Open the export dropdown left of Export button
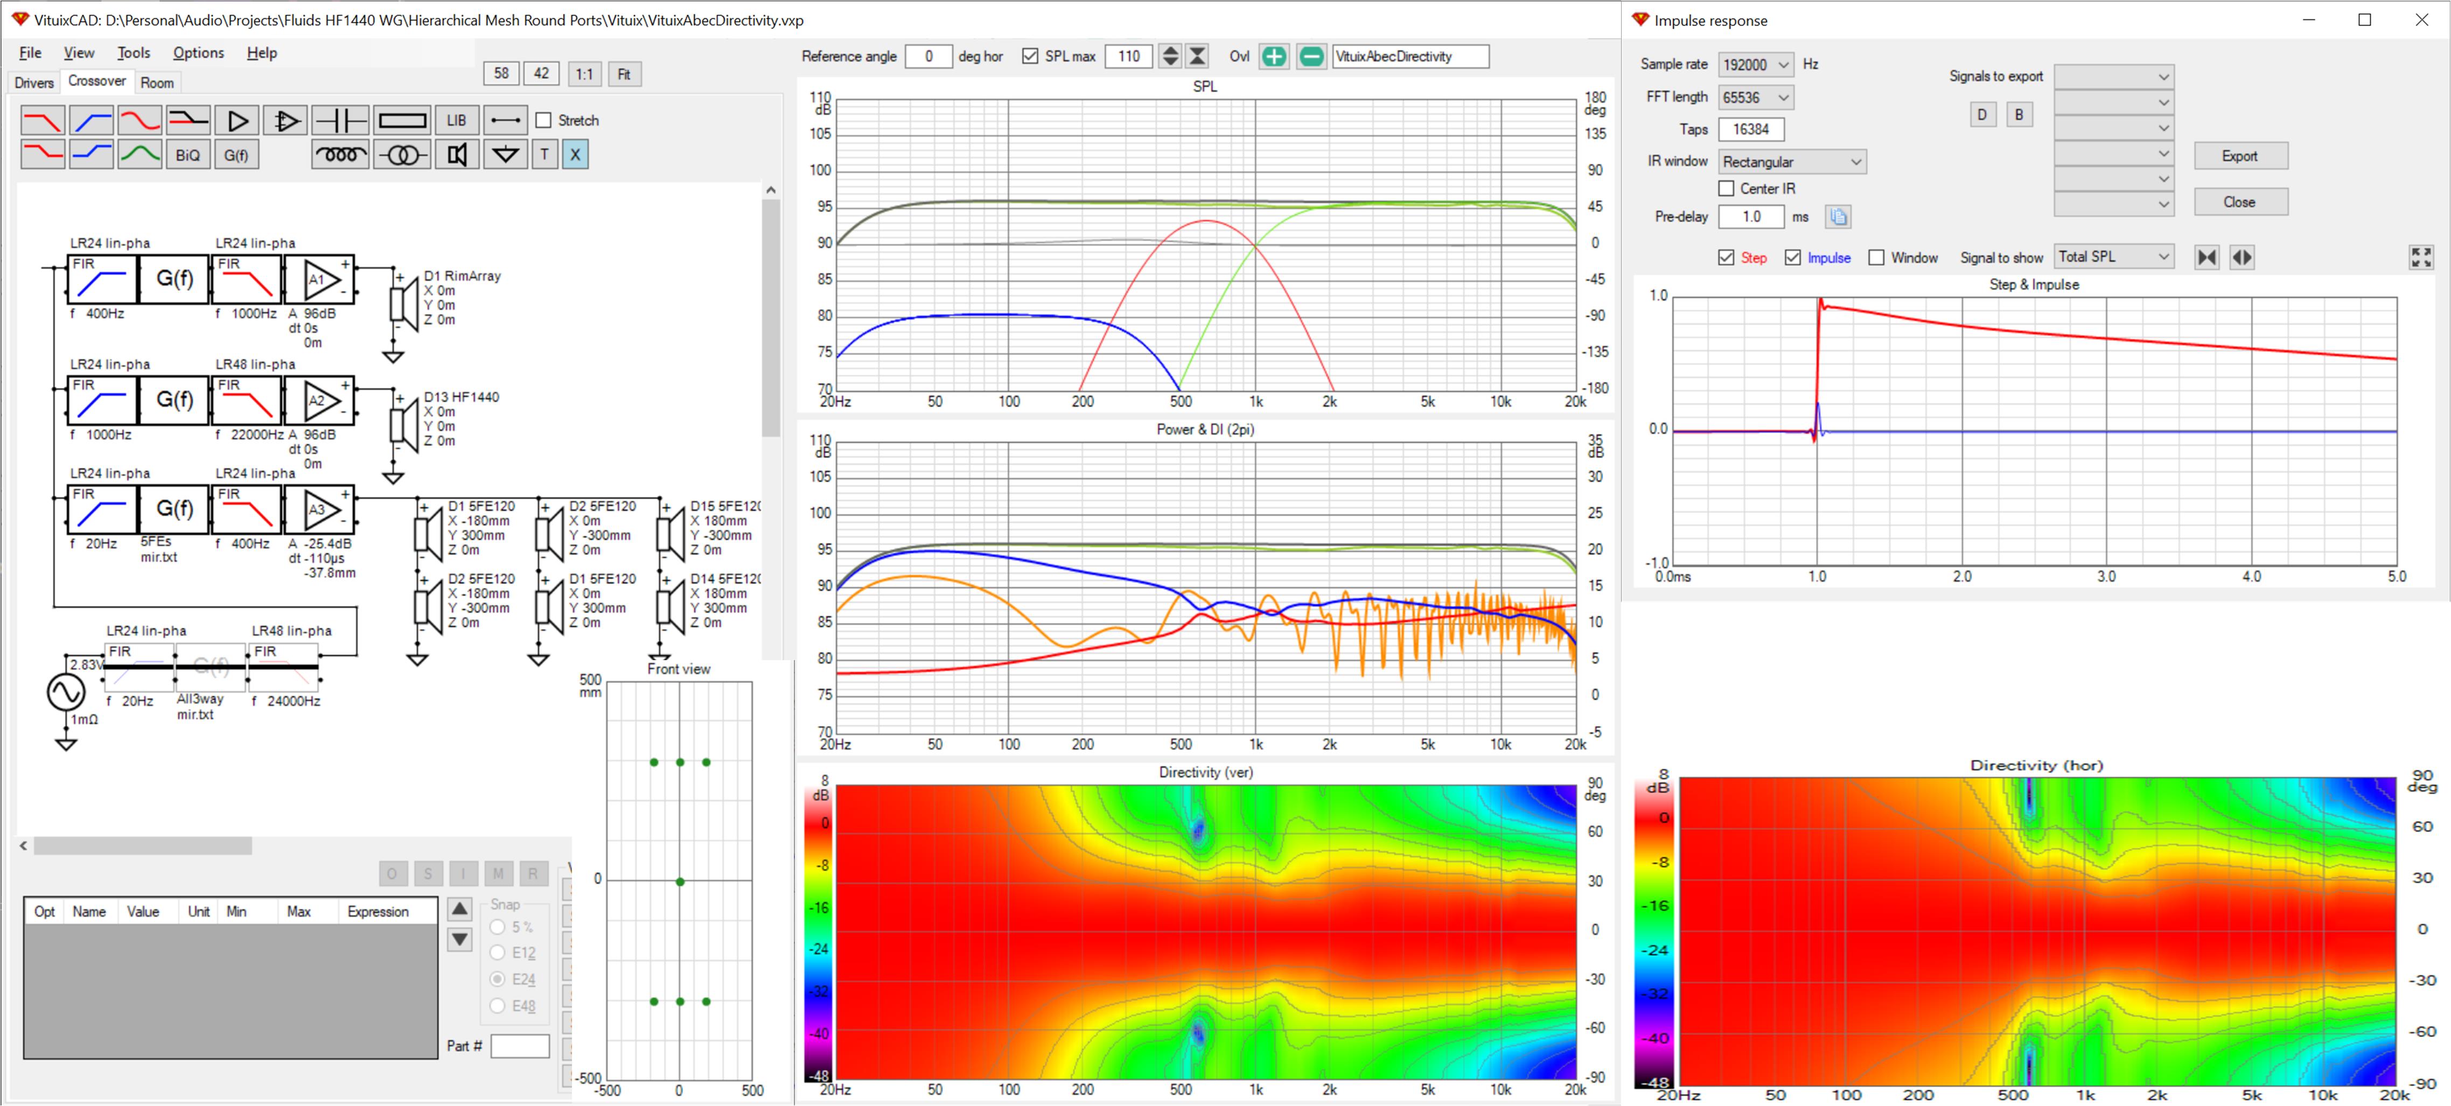Viewport: 2451px width, 1106px height. tap(2114, 153)
